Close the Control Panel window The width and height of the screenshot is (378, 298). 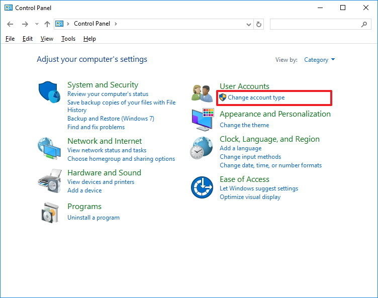pos(366,8)
